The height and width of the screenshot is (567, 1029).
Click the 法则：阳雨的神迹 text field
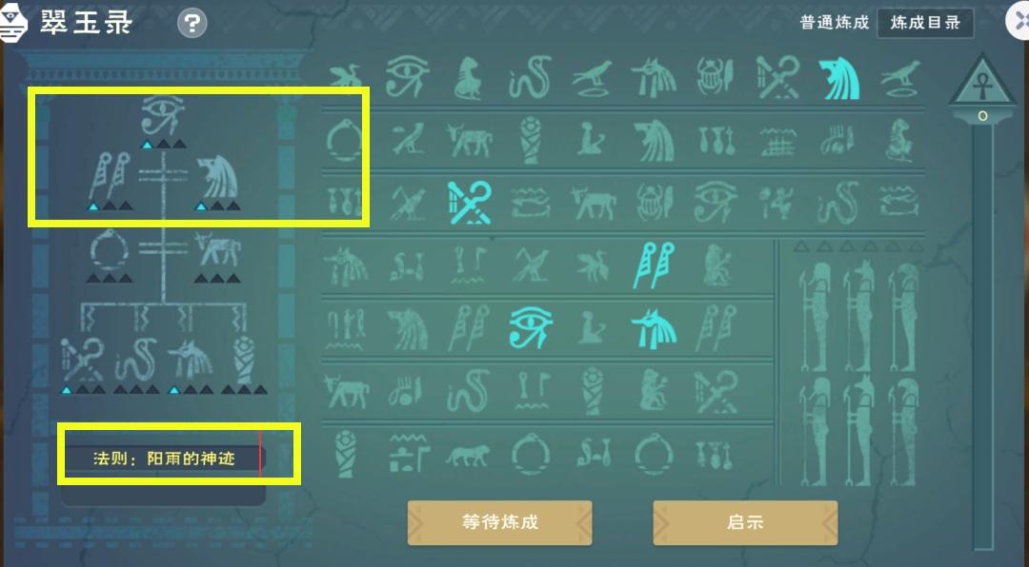(x=164, y=458)
